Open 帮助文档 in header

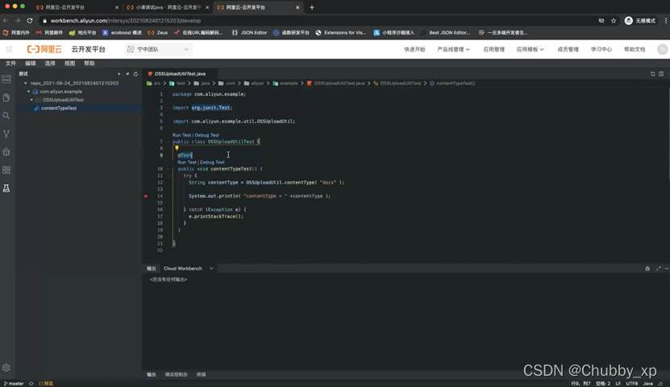[635, 49]
